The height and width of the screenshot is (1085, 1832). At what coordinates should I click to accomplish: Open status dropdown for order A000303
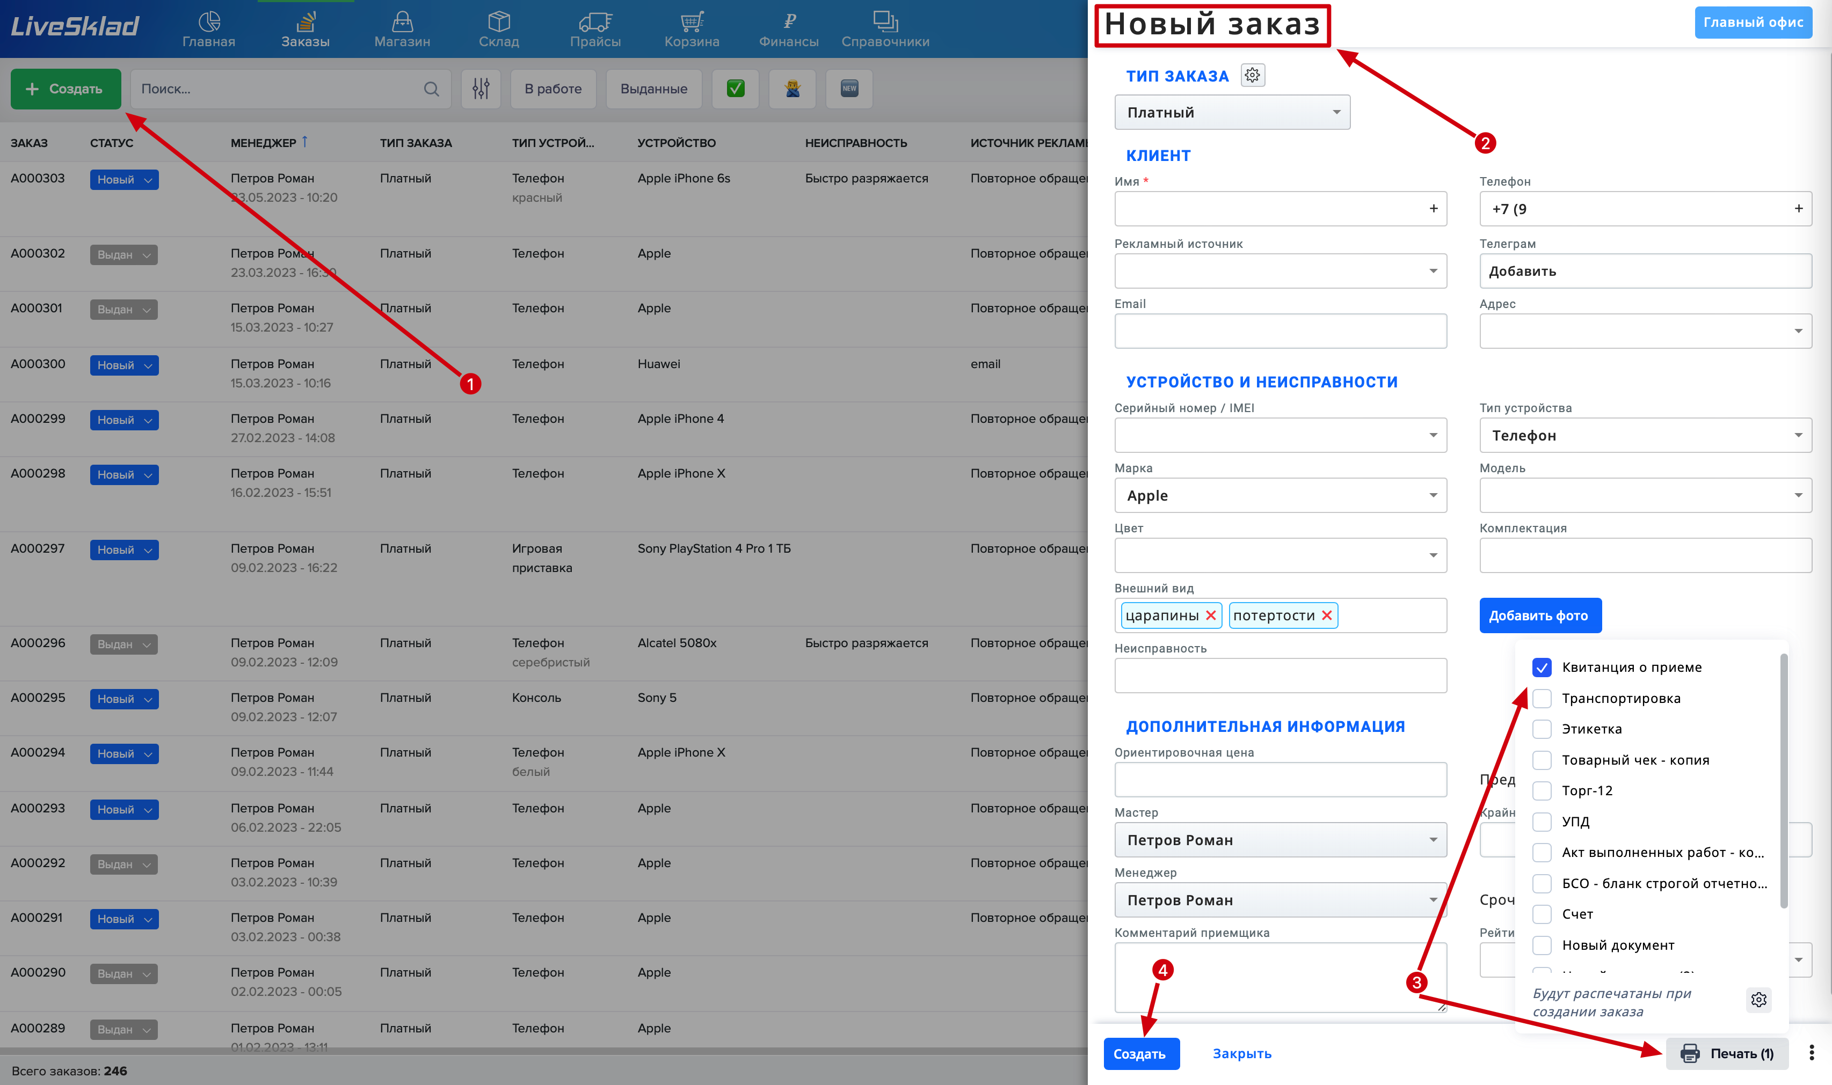[123, 180]
